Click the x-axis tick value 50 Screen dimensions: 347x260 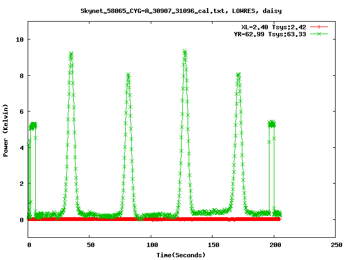pos(91,245)
